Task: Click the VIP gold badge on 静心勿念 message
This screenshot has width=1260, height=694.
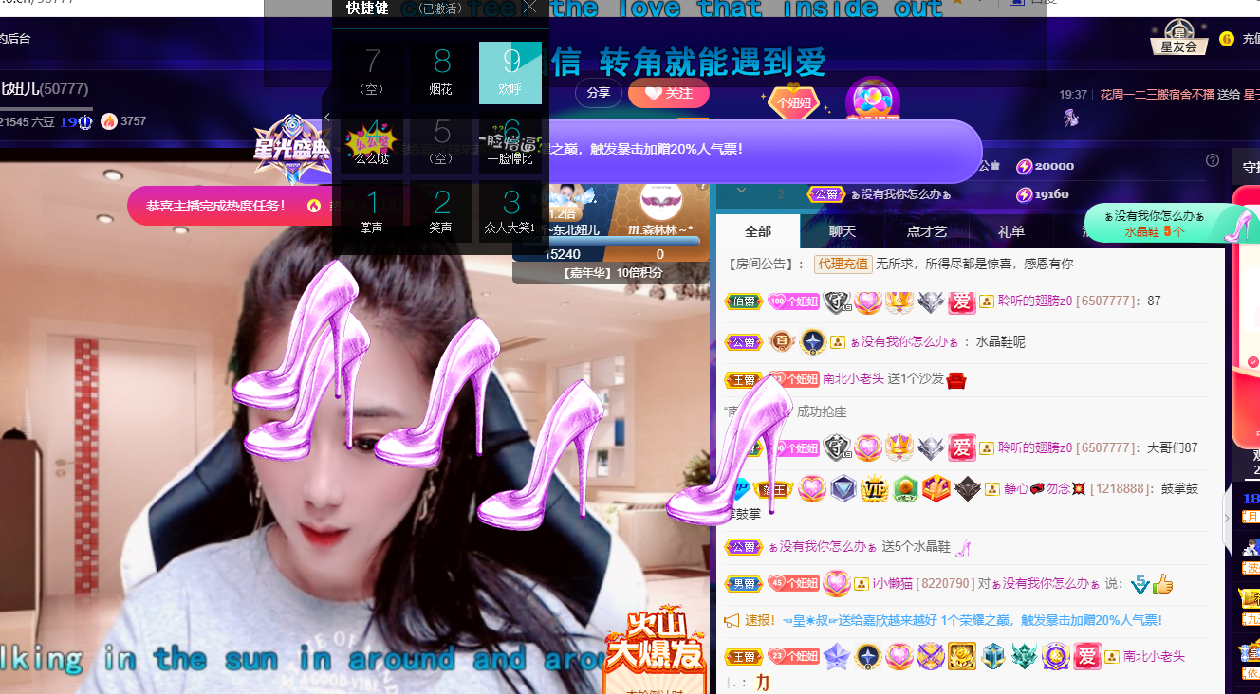Action: pos(874,489)
